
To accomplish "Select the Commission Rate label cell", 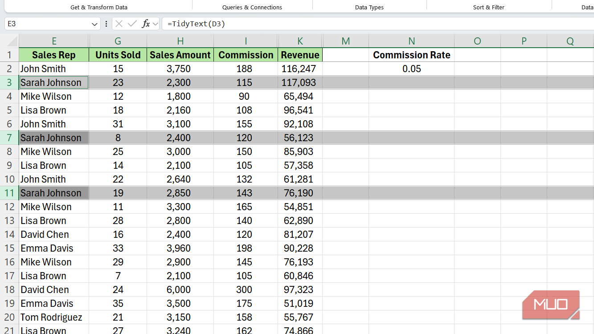I will click(412, 55).
